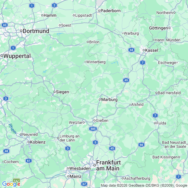This screenshot has width=188, height=188.
Task: Select the Paderborn city label
Action: (x=110, y=11)
